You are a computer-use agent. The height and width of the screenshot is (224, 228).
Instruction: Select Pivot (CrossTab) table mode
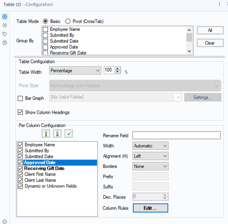click(68, 21)
